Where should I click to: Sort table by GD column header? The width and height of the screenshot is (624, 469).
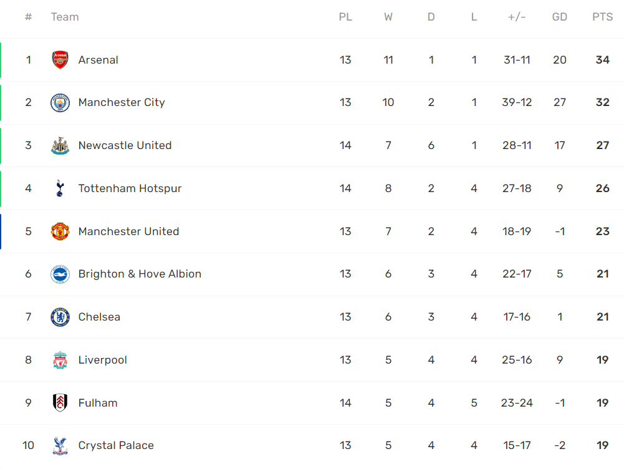(560, 17)
